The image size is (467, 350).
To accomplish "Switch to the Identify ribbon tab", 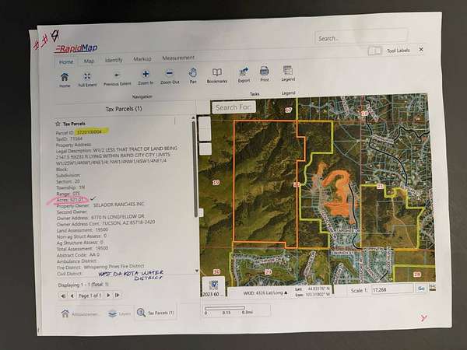I will [114, 60].
